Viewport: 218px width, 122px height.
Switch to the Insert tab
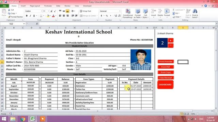[23, 6]
